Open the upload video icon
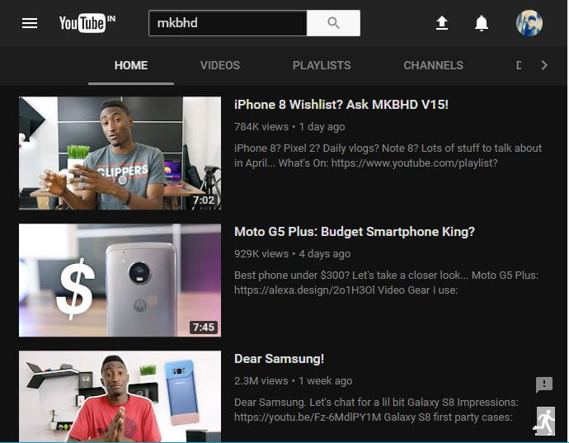 (442, 23)
